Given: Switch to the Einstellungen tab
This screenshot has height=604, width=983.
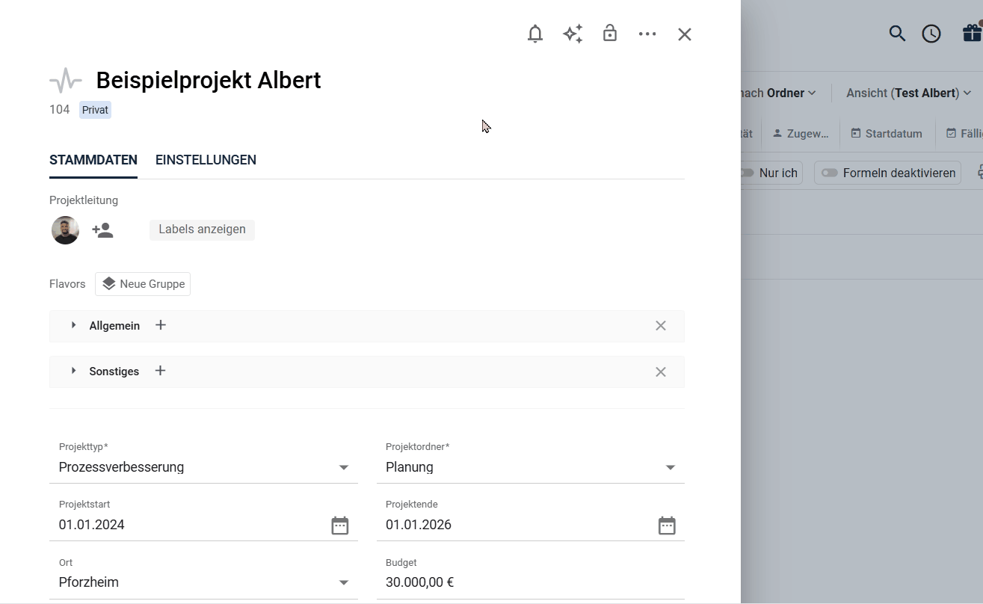Looking at the screenshot, I should [x=206, y=160].
